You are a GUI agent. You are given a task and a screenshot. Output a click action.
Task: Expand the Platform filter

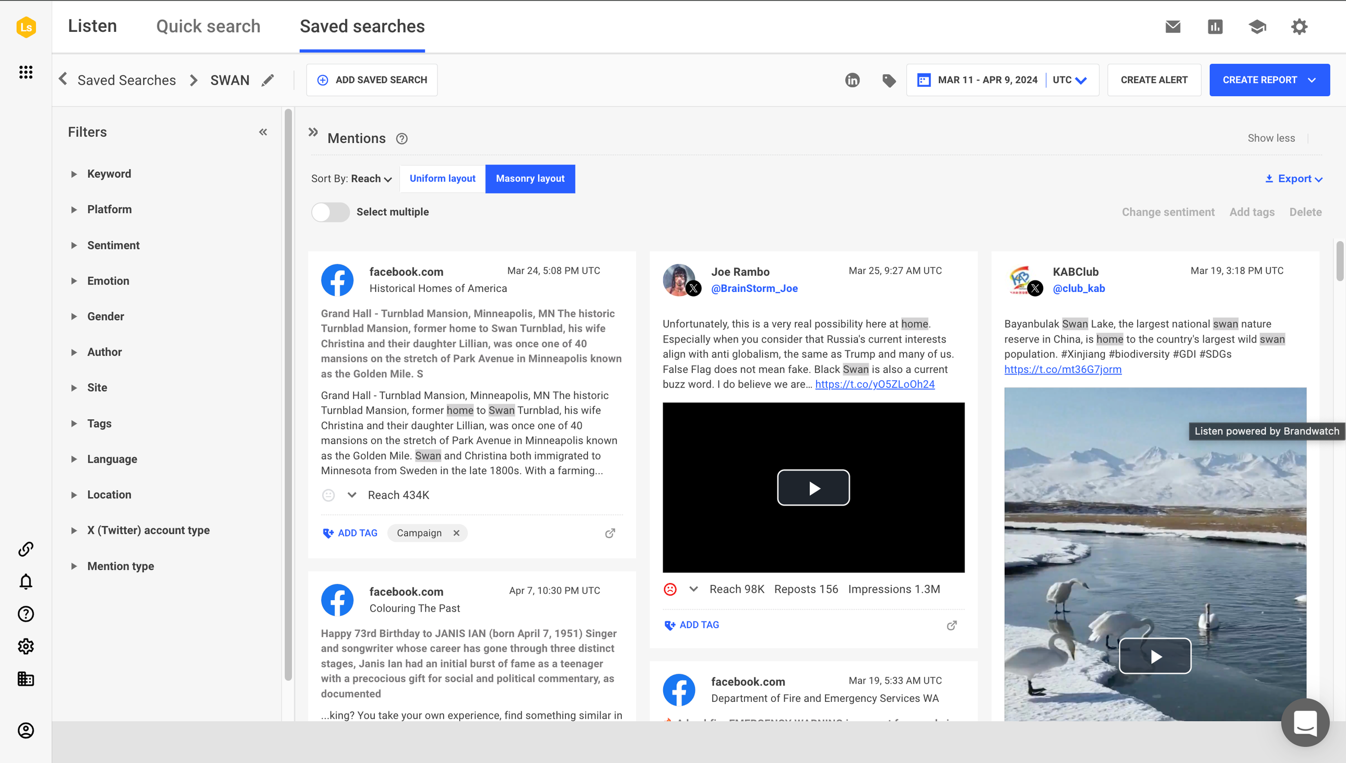click(x=110, y=209)
